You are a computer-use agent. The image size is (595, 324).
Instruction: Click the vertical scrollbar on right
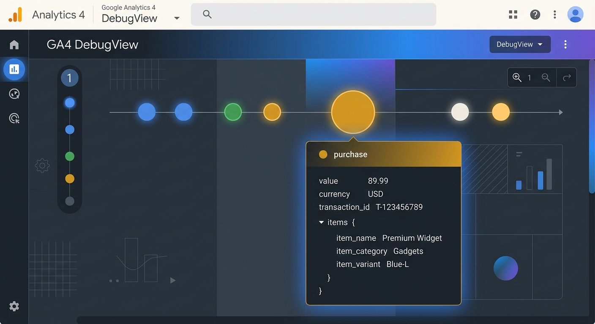coord(592,126)
